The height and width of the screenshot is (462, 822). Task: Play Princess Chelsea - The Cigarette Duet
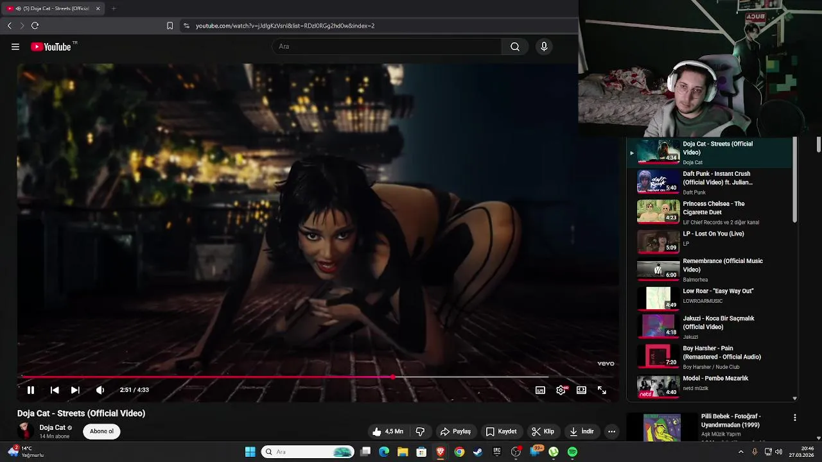pos(710,212)
